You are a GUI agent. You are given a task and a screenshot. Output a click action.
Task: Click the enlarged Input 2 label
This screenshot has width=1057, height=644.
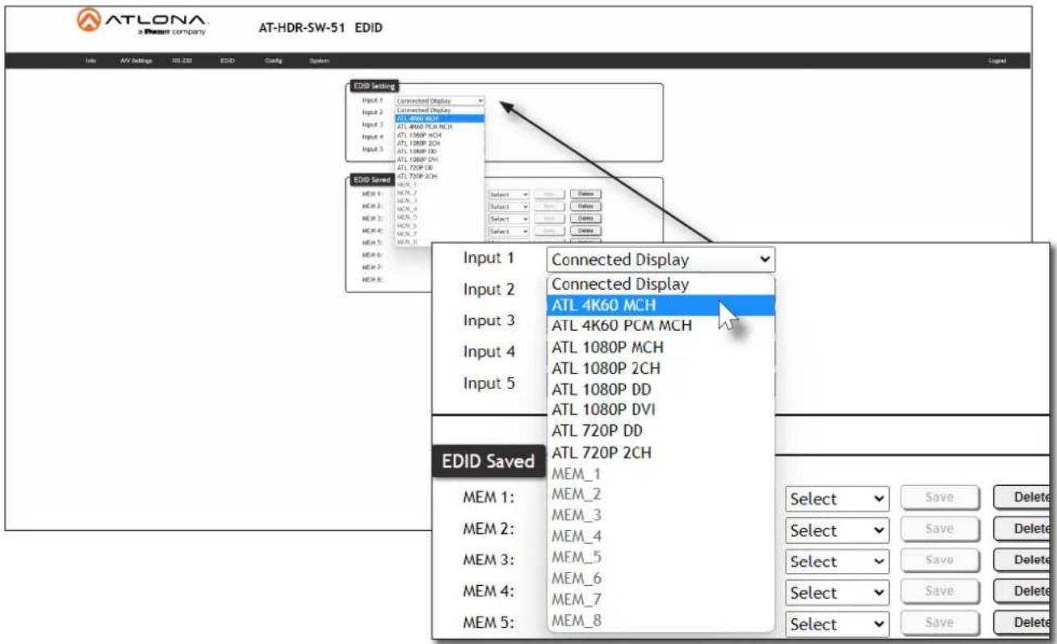tap(489, 289)
